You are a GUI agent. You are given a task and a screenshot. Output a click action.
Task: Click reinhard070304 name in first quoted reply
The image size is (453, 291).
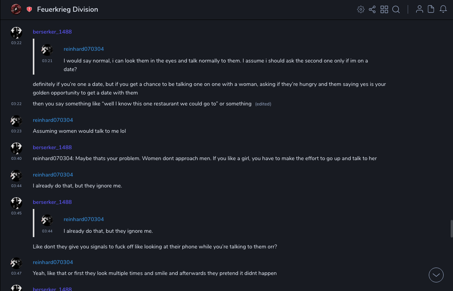coord(84,49)
